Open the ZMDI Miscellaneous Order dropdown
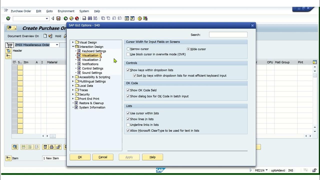This screenshot has height=180, width=320. tap(57, 45)
